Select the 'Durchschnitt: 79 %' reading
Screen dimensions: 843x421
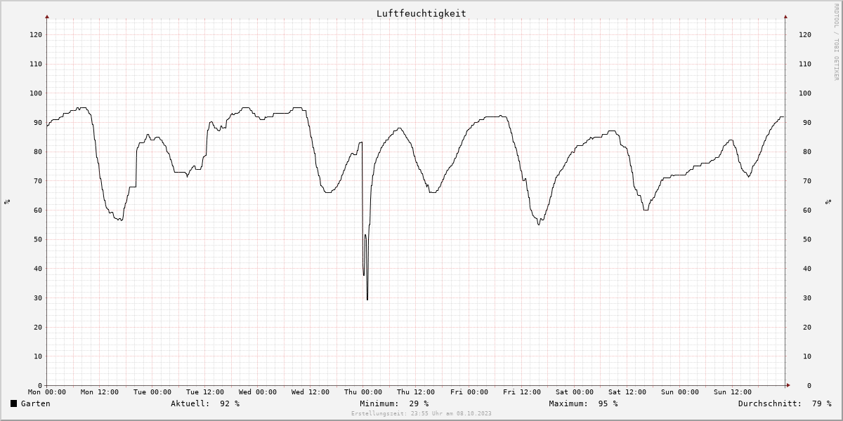[785, 403]
